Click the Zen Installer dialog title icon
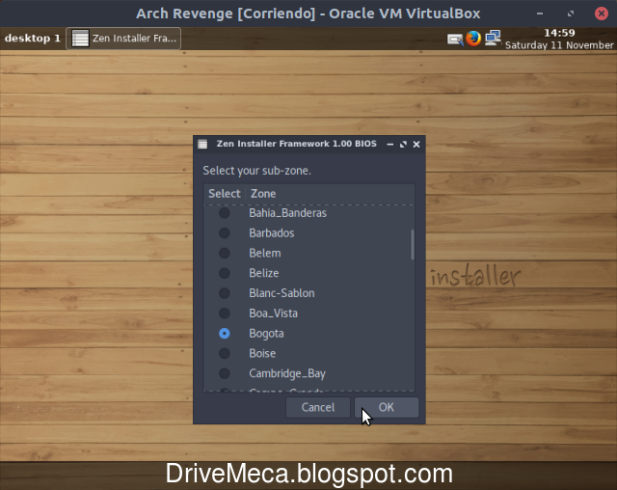The height and width of the screenshot is (490, 617). (202, 144)
